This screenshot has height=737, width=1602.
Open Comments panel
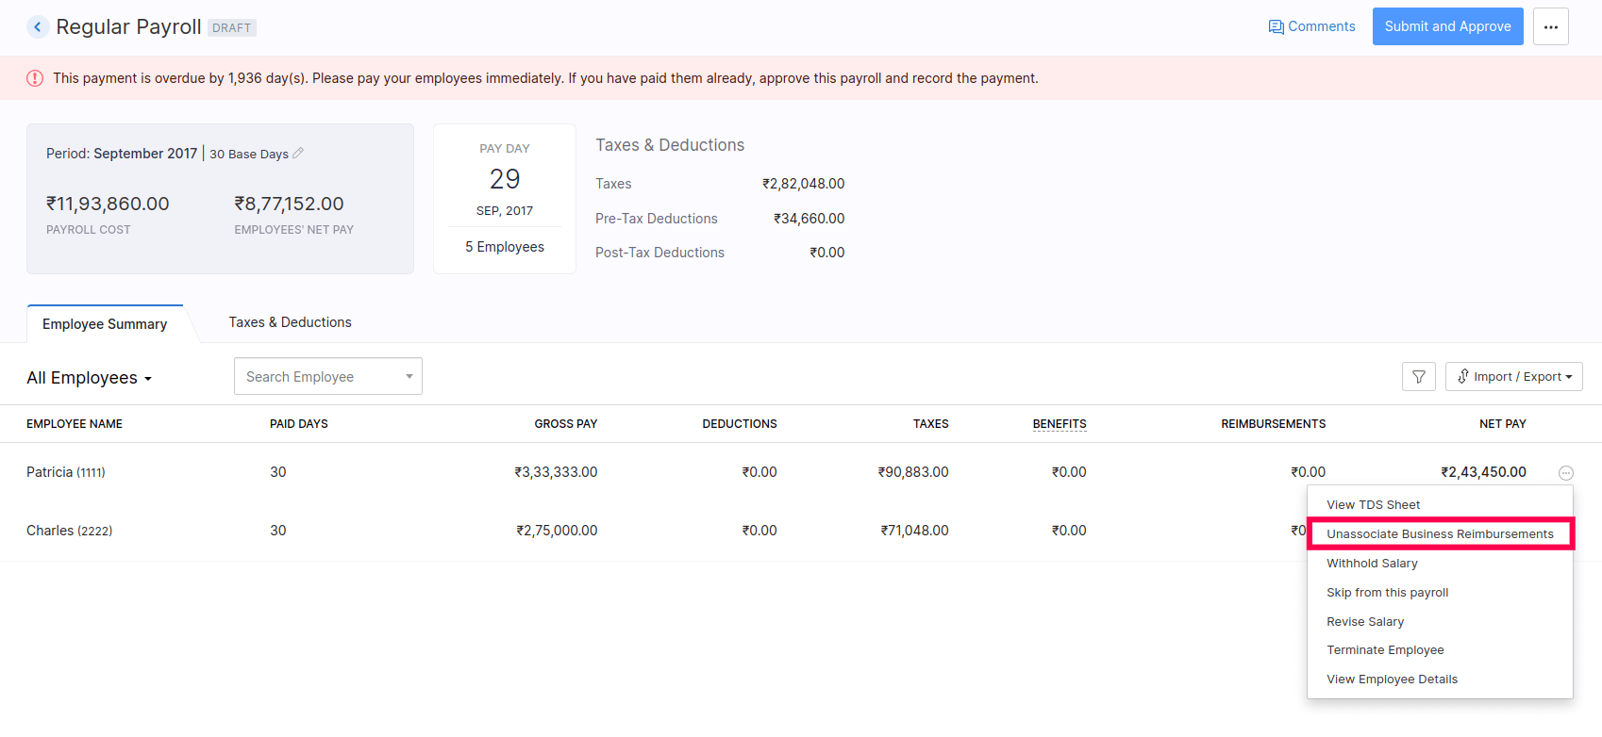point(1311,26)
